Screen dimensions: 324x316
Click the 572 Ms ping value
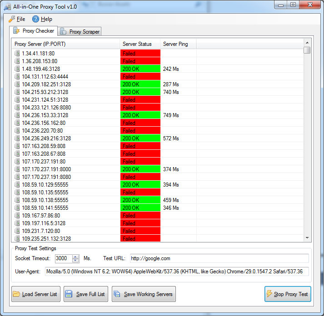pos(171,138)
